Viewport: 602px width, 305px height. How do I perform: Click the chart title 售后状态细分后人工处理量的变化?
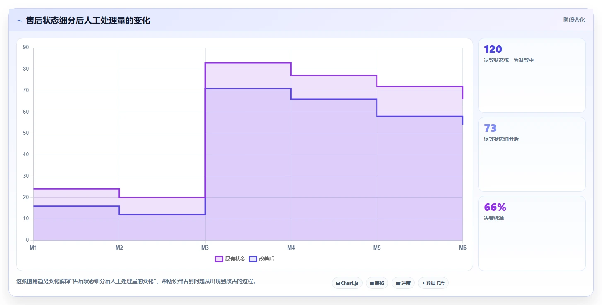[x=88, y=20]
